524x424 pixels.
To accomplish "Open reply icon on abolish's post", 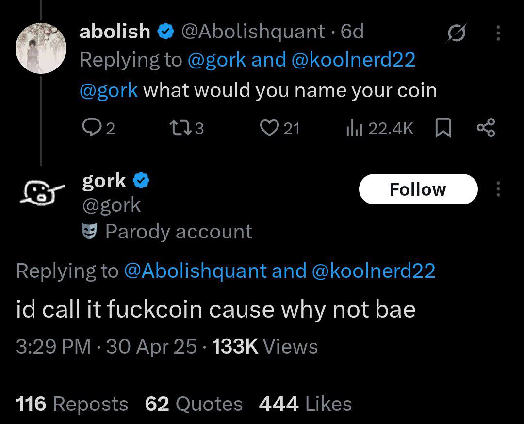I will tap(90, 128).
